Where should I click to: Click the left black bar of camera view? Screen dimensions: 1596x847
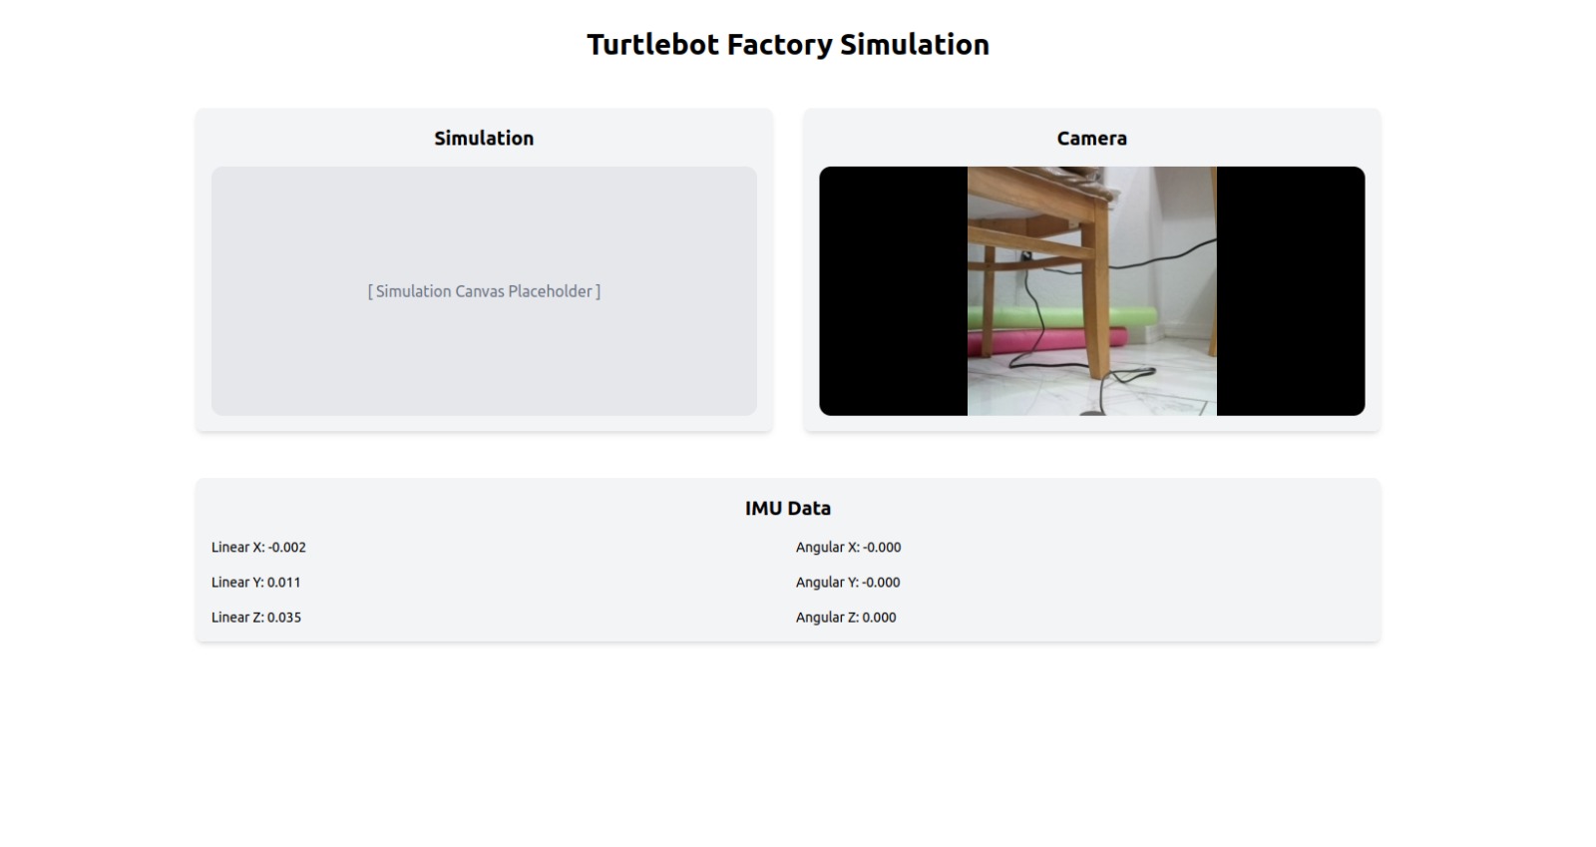point(893,291)
